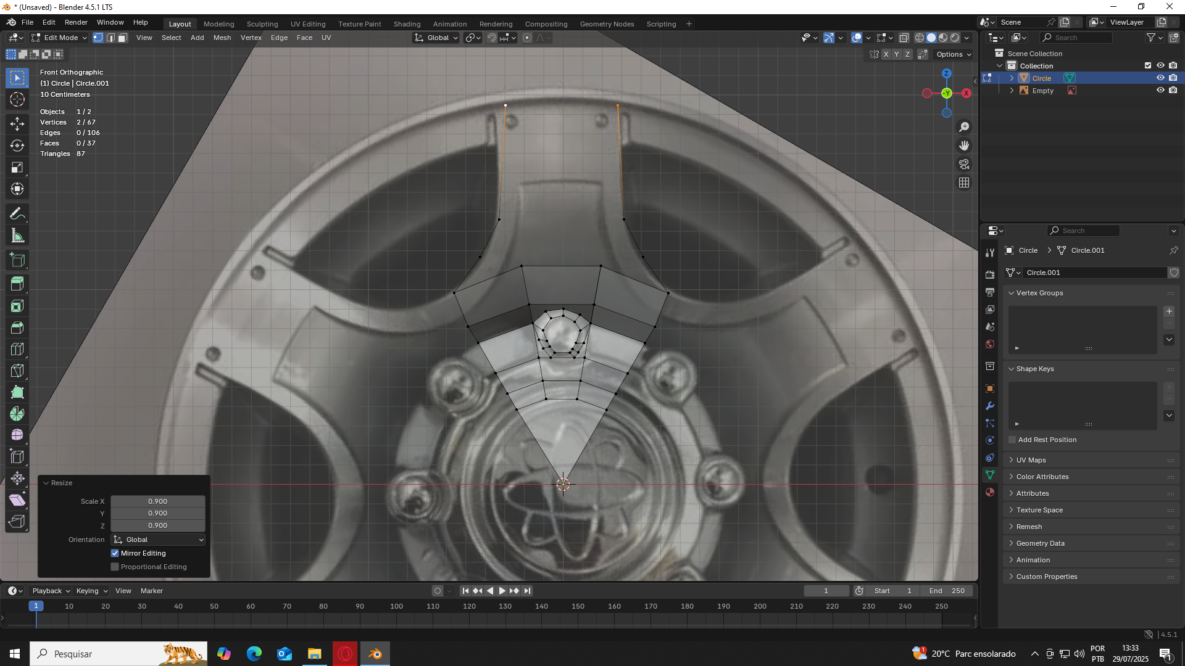Open the Edit Mode dropdown
Screen dimensions: 1185x666
pos(60,38)
